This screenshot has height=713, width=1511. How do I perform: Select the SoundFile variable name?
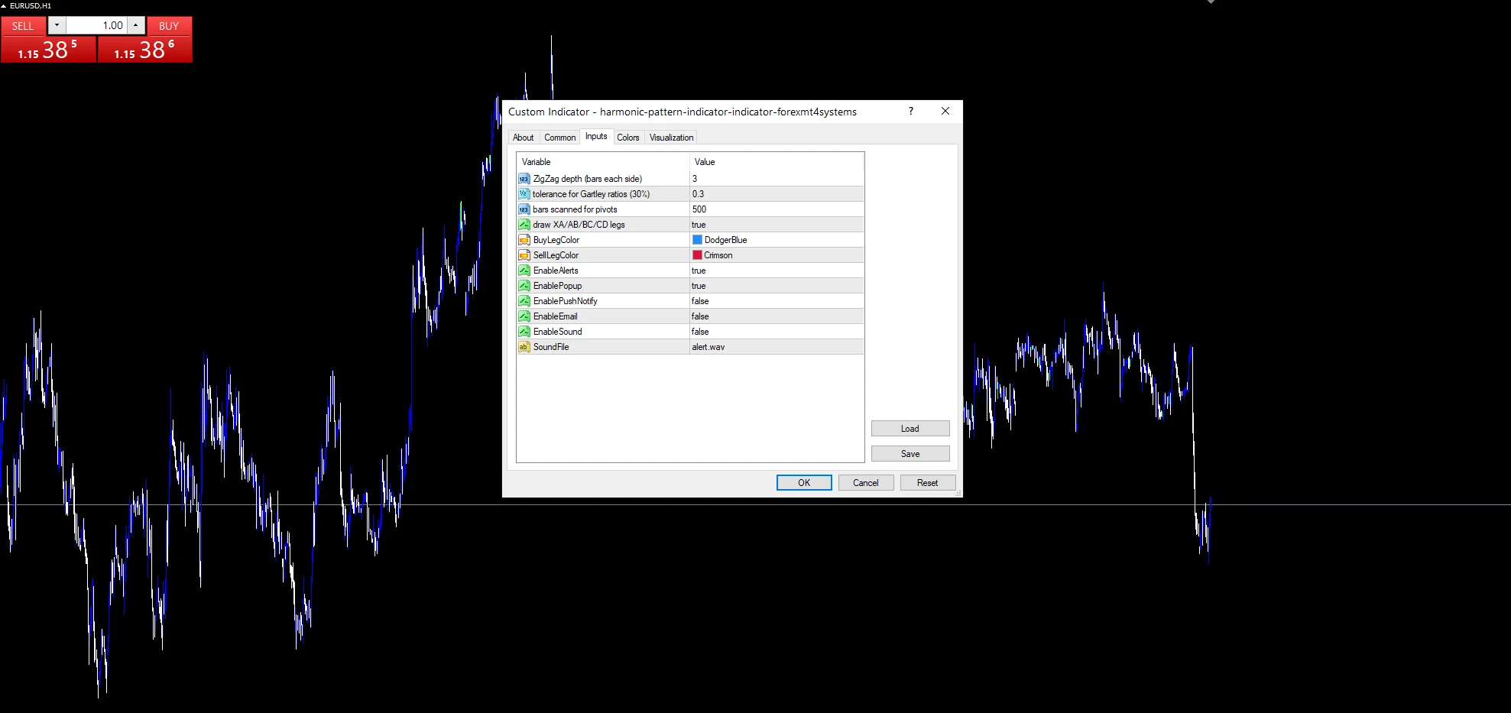pyautogui.click(x=551, y=347)
